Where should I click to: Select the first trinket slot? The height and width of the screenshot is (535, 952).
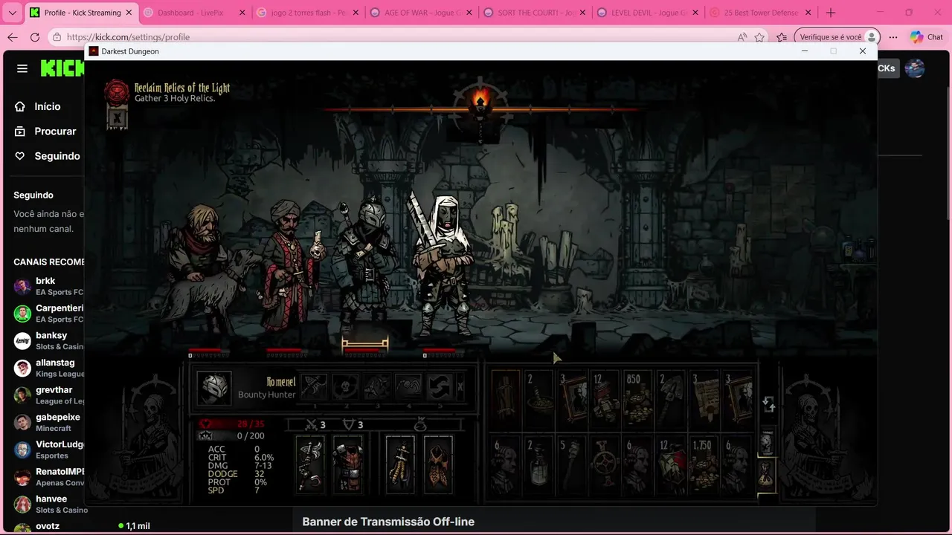[x=400, y=464]
